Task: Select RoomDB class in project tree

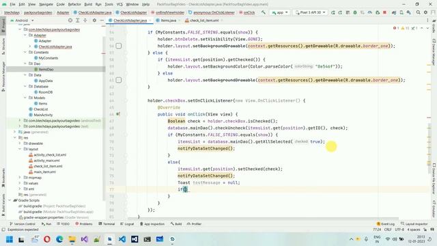Action: point(45,92)
